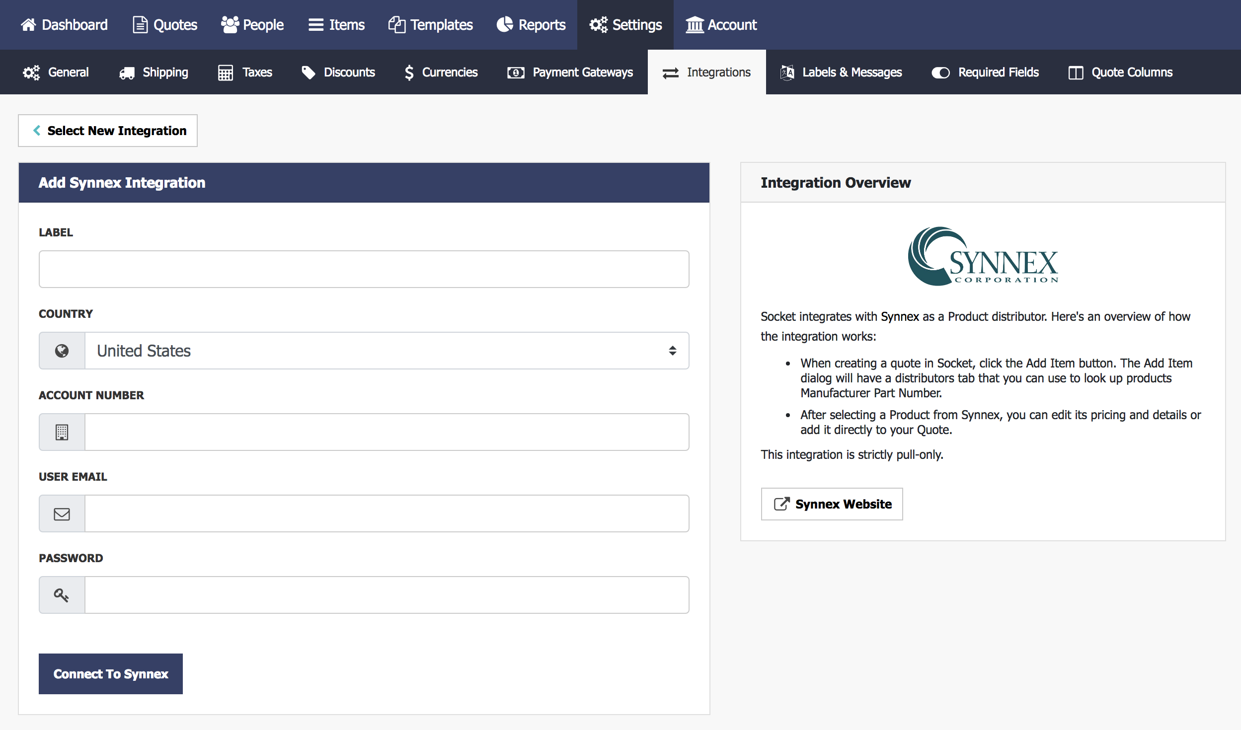This screenshot has height=730, width=1241.
Task: Open the Quote Columns tab
Action: (1121, 73)
